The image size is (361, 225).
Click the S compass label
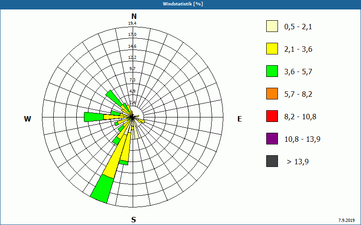click(x=134, y=220)
